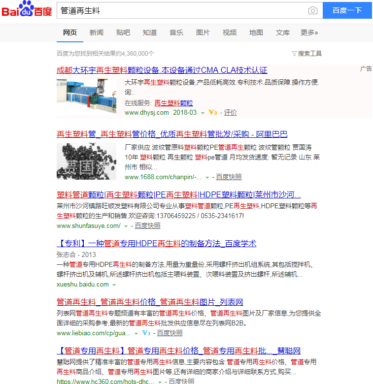Screen dimensions: 373x384
Task: Switch to the 图片 tab
Action: tap(203, 32)
